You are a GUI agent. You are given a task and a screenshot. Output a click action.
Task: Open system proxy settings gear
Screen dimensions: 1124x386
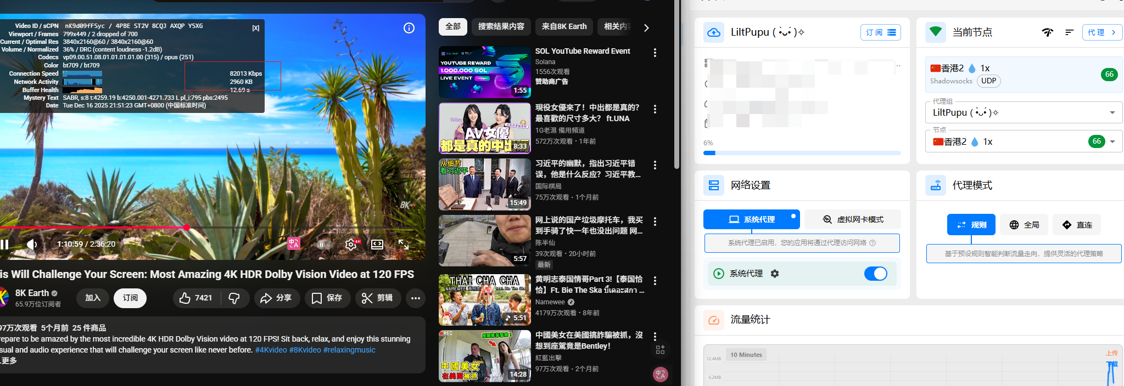(x=775, y=274)
